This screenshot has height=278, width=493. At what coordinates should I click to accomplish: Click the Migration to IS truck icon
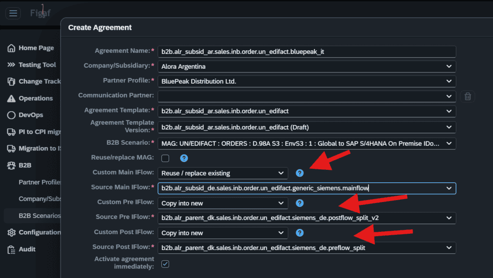pyautogui.click(x=12, y=149)
